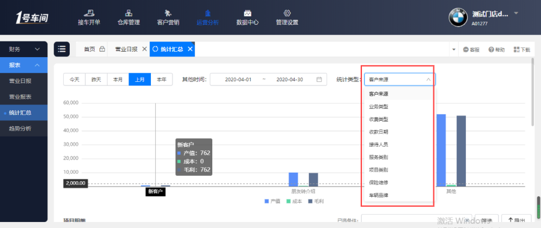This screenshot has width=541, height=228.
Task: Choose 服务类别 from the dropdown list
Action: pyautogui.click(x=400, y=157)
